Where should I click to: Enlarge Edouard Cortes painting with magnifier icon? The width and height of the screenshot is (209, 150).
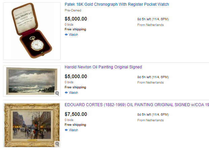pyautogui.click(x=57, y=144)
